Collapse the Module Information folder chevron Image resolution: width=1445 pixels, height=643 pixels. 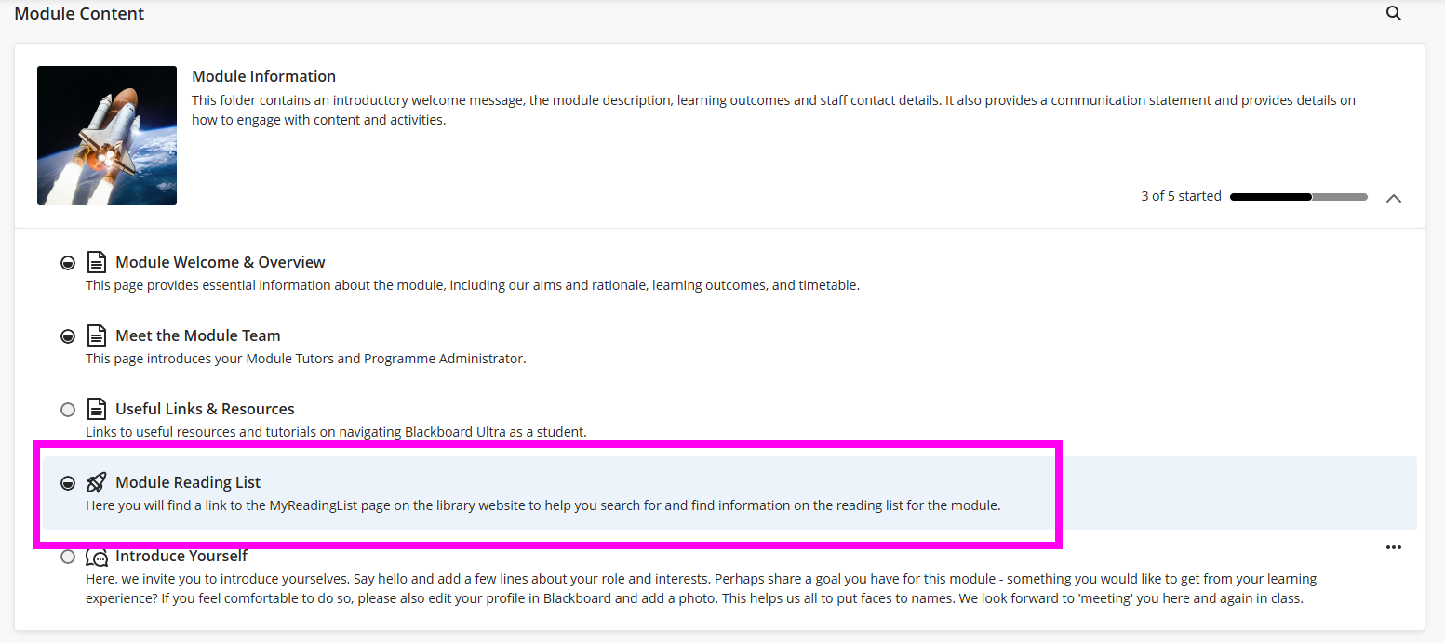coord(1394,198)
